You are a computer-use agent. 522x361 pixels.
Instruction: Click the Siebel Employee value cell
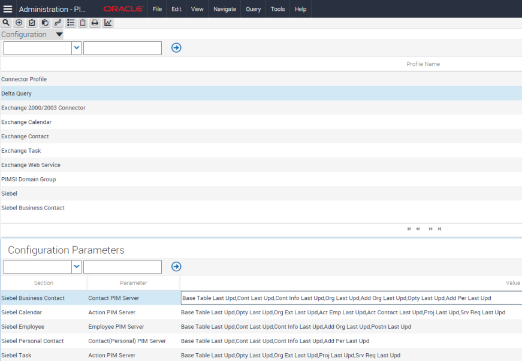coord(351,326)
